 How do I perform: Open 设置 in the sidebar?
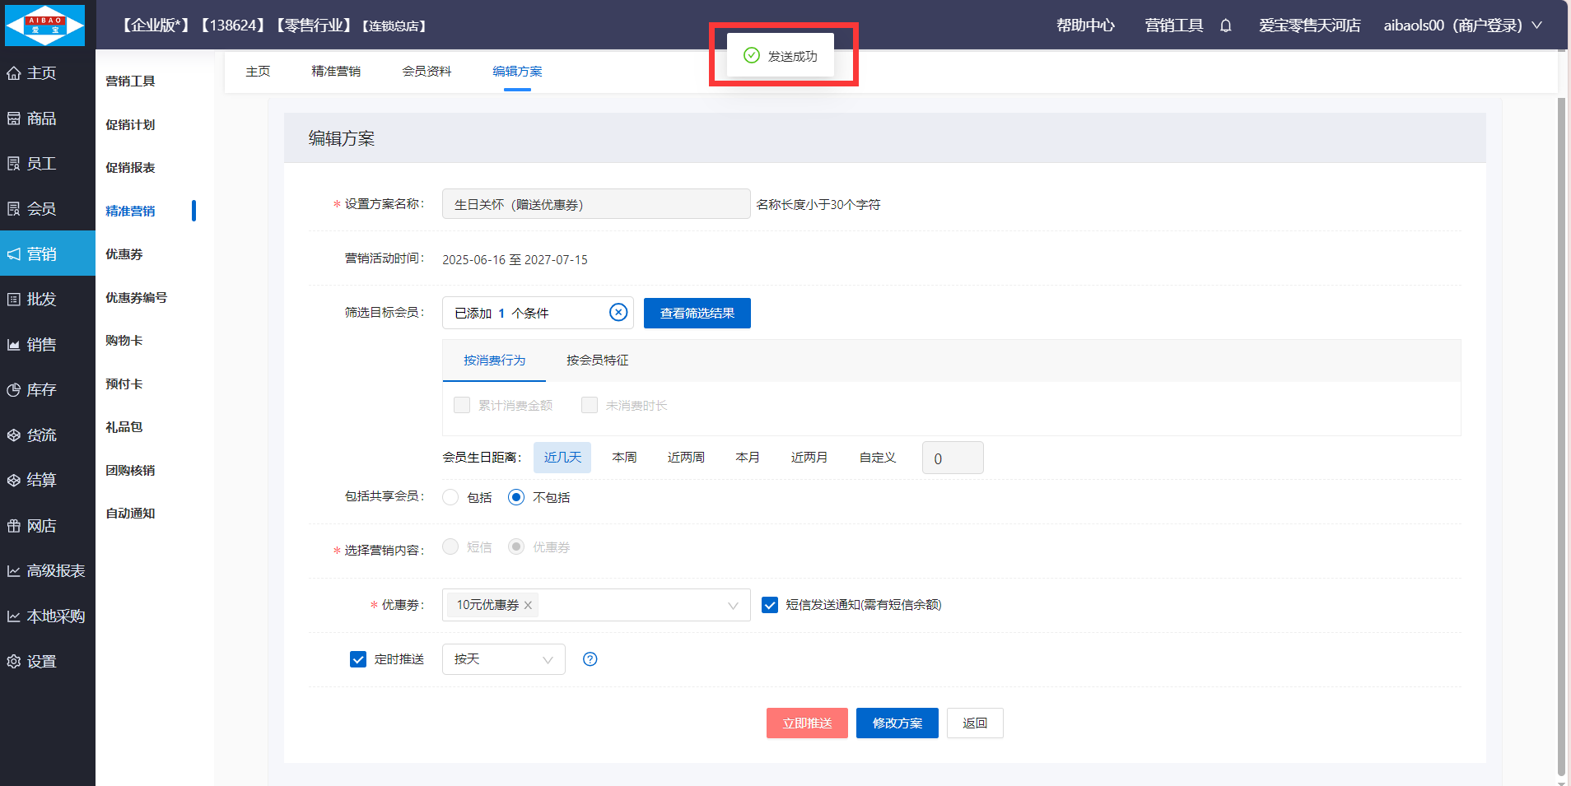point(41,662)
